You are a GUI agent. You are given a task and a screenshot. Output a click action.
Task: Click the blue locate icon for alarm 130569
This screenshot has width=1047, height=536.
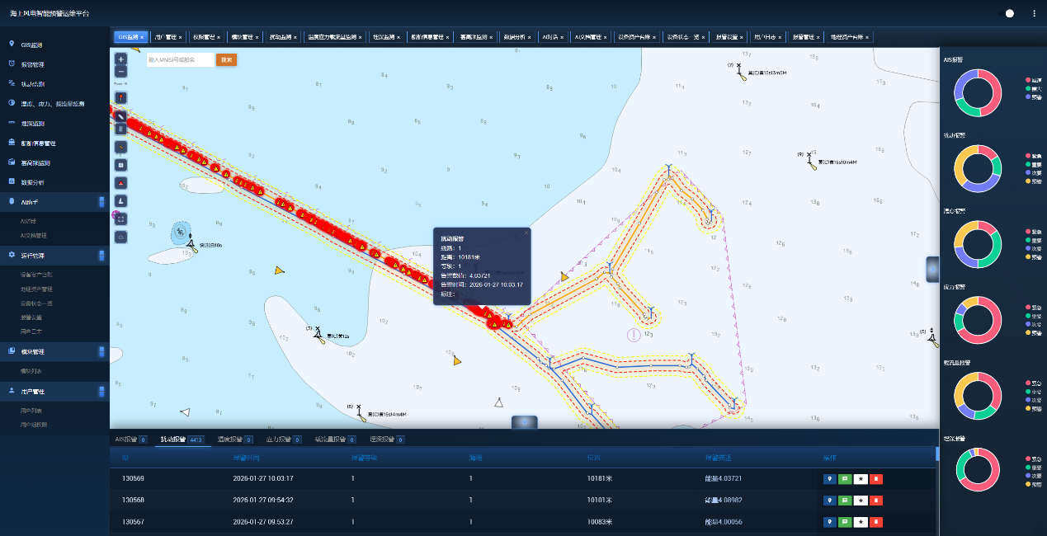click(830, 478)
